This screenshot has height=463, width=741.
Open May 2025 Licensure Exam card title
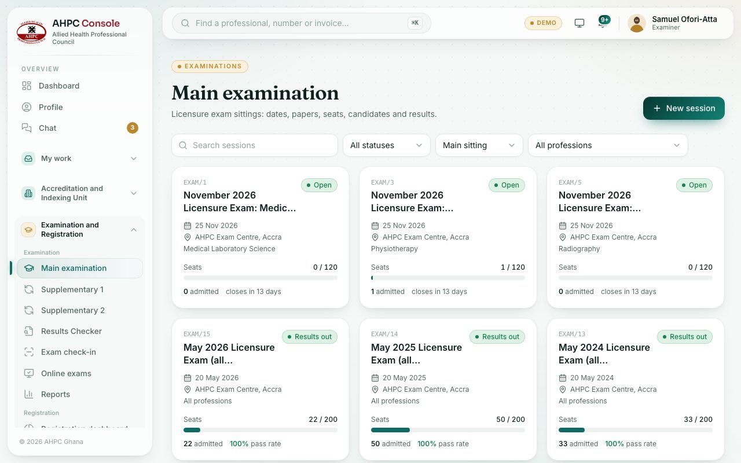click(x=417, y=354)
